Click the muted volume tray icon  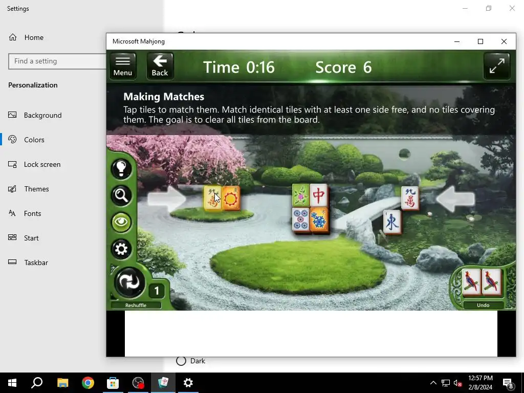pyautogui.click(x=458, y=383)
